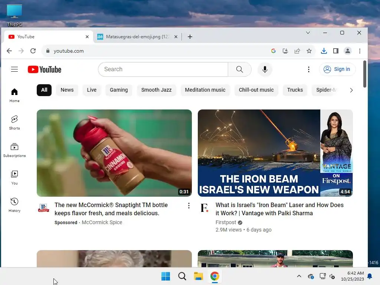
Task: Close the Matasuegras-del-emoji.png tab
Action: (176, 37)
